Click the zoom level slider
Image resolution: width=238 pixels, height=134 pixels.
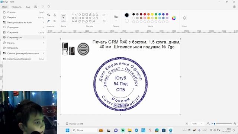point(222,124)
